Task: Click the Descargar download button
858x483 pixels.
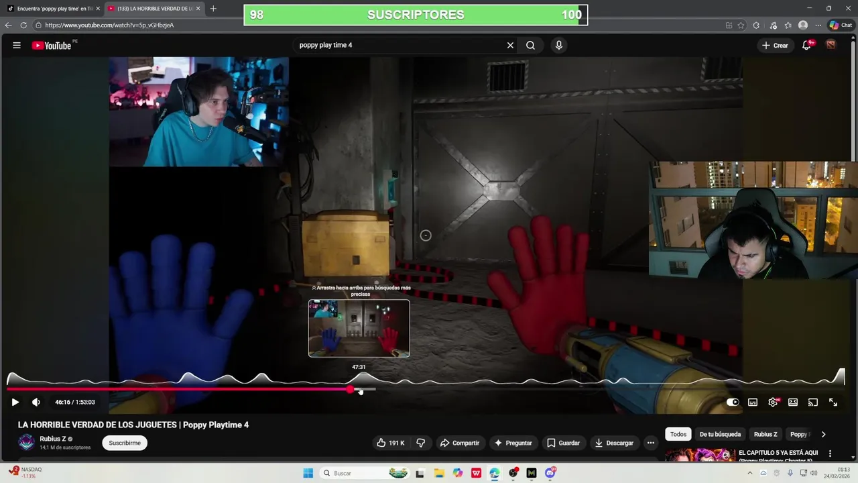Action: [614, 443]
